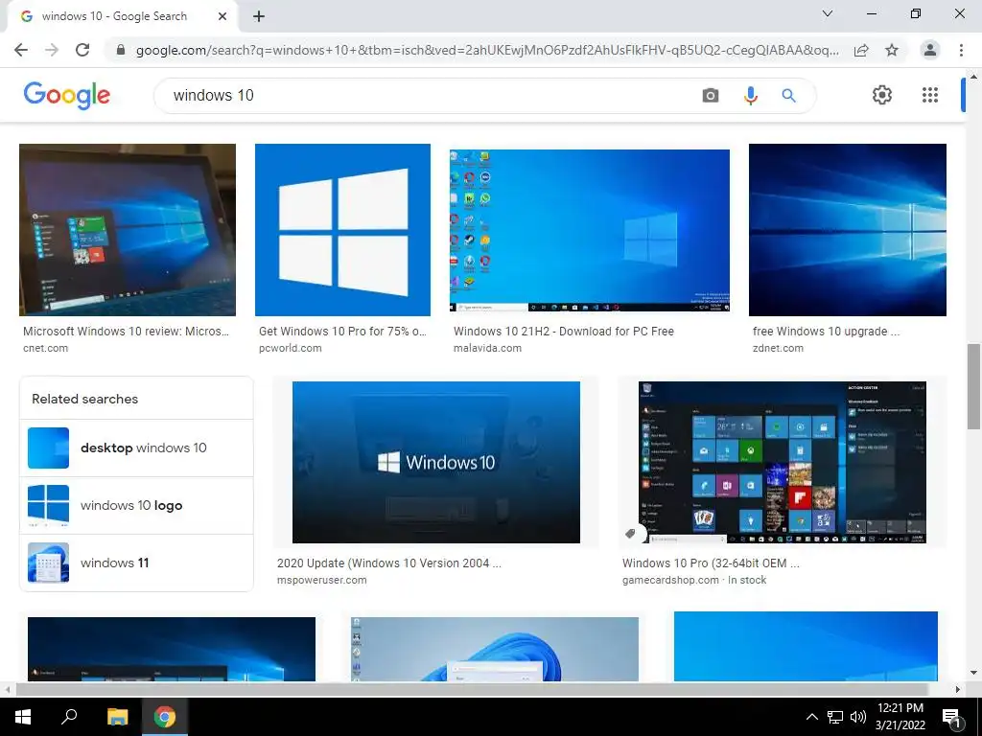Click the mspoweruser.com source text
This screenshot has width=982, height=736.
[x=322, y=580]
